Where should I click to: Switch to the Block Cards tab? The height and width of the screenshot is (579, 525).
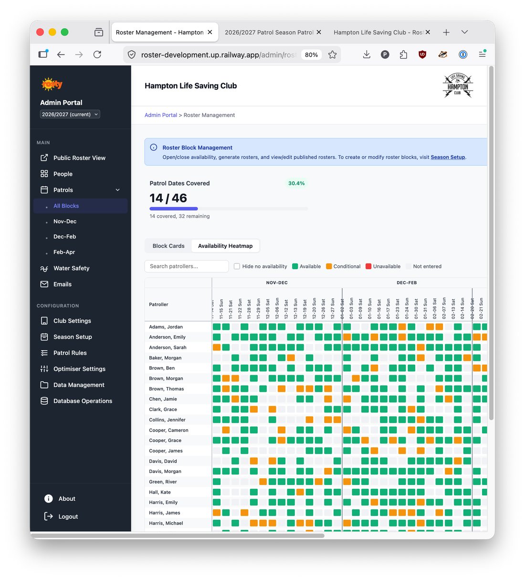(168, 246)
